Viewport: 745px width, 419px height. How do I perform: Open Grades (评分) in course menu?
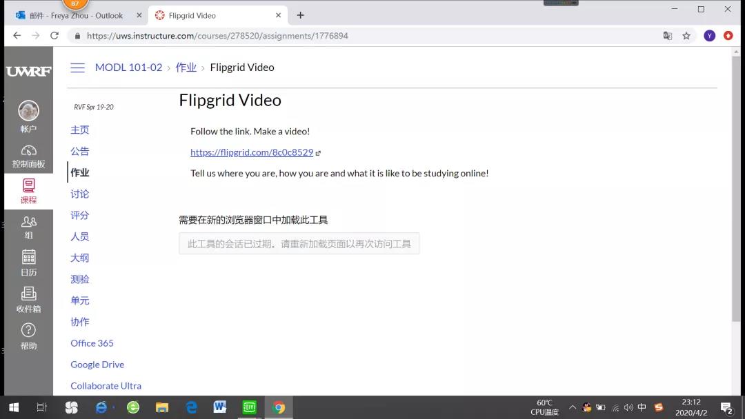pos(80,215)
